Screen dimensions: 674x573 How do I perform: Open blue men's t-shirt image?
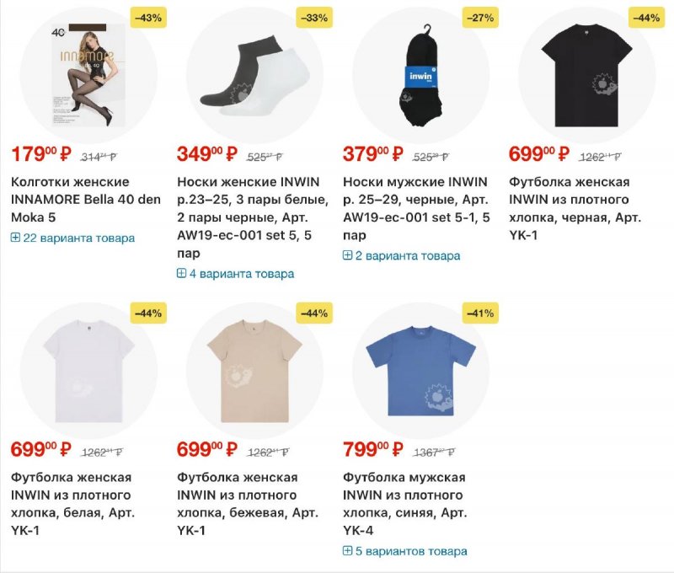pyautogui.click(x=420, y=371)
